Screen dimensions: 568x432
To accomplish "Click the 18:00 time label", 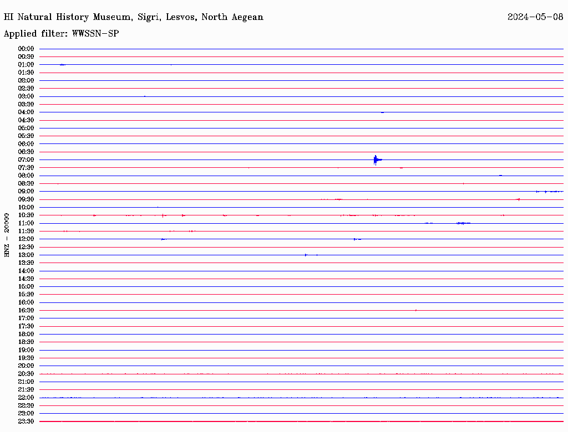I will click(26, 335).
